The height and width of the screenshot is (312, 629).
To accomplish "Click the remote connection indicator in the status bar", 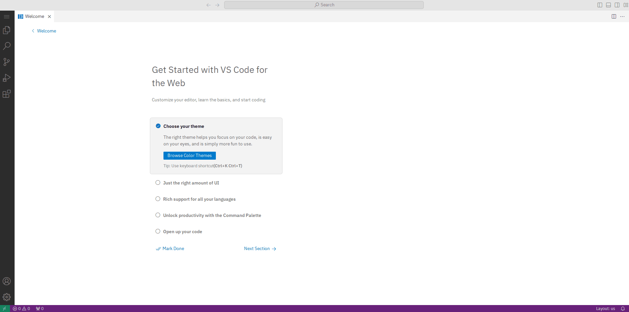I will (x=4, y=308).
